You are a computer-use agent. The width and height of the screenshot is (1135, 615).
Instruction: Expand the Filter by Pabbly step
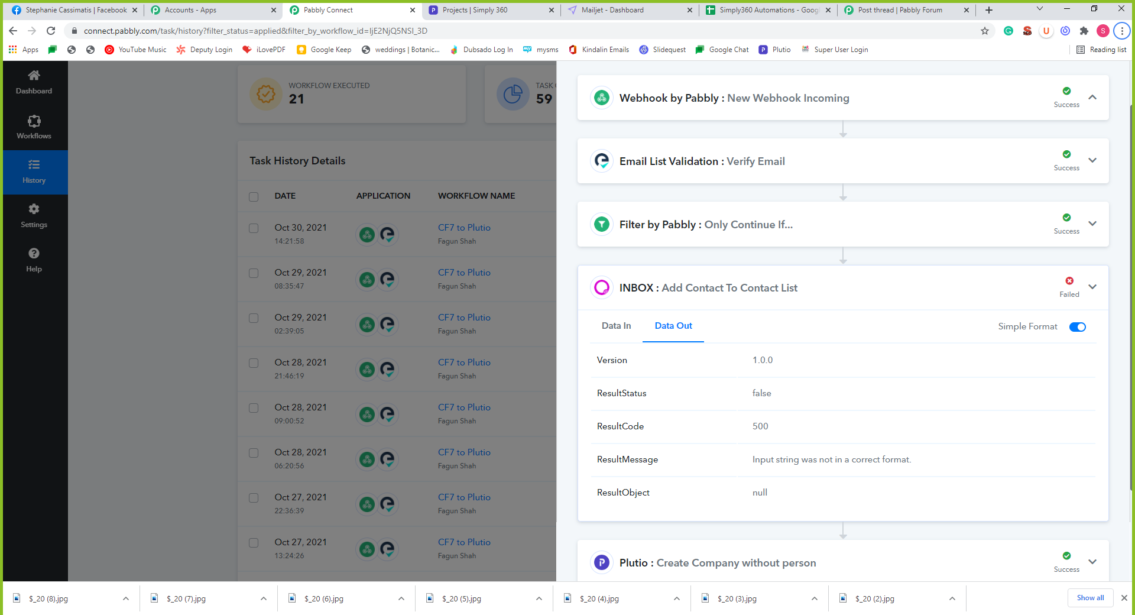coord(1092,224)
